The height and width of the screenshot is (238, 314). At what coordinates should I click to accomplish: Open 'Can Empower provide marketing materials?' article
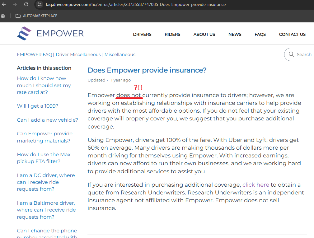[45, 137]
